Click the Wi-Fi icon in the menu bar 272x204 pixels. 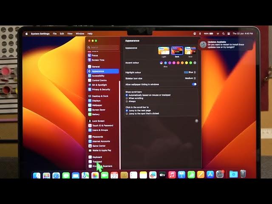[x=218, y=34]
